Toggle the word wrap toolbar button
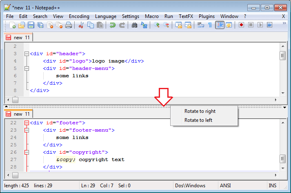The image size is (291, 193). [x=200, y=25]
